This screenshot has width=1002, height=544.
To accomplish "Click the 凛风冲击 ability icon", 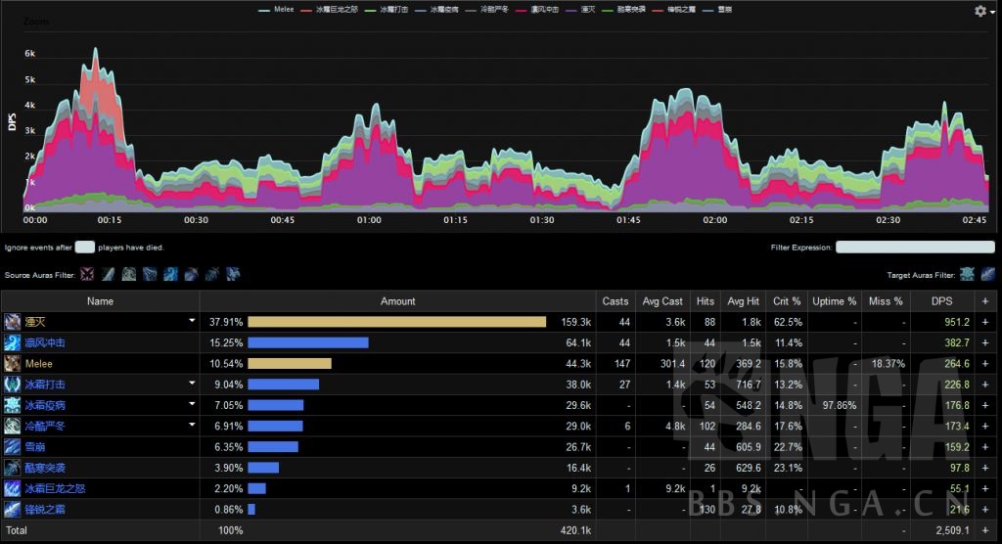I will [x=13, y=342].
